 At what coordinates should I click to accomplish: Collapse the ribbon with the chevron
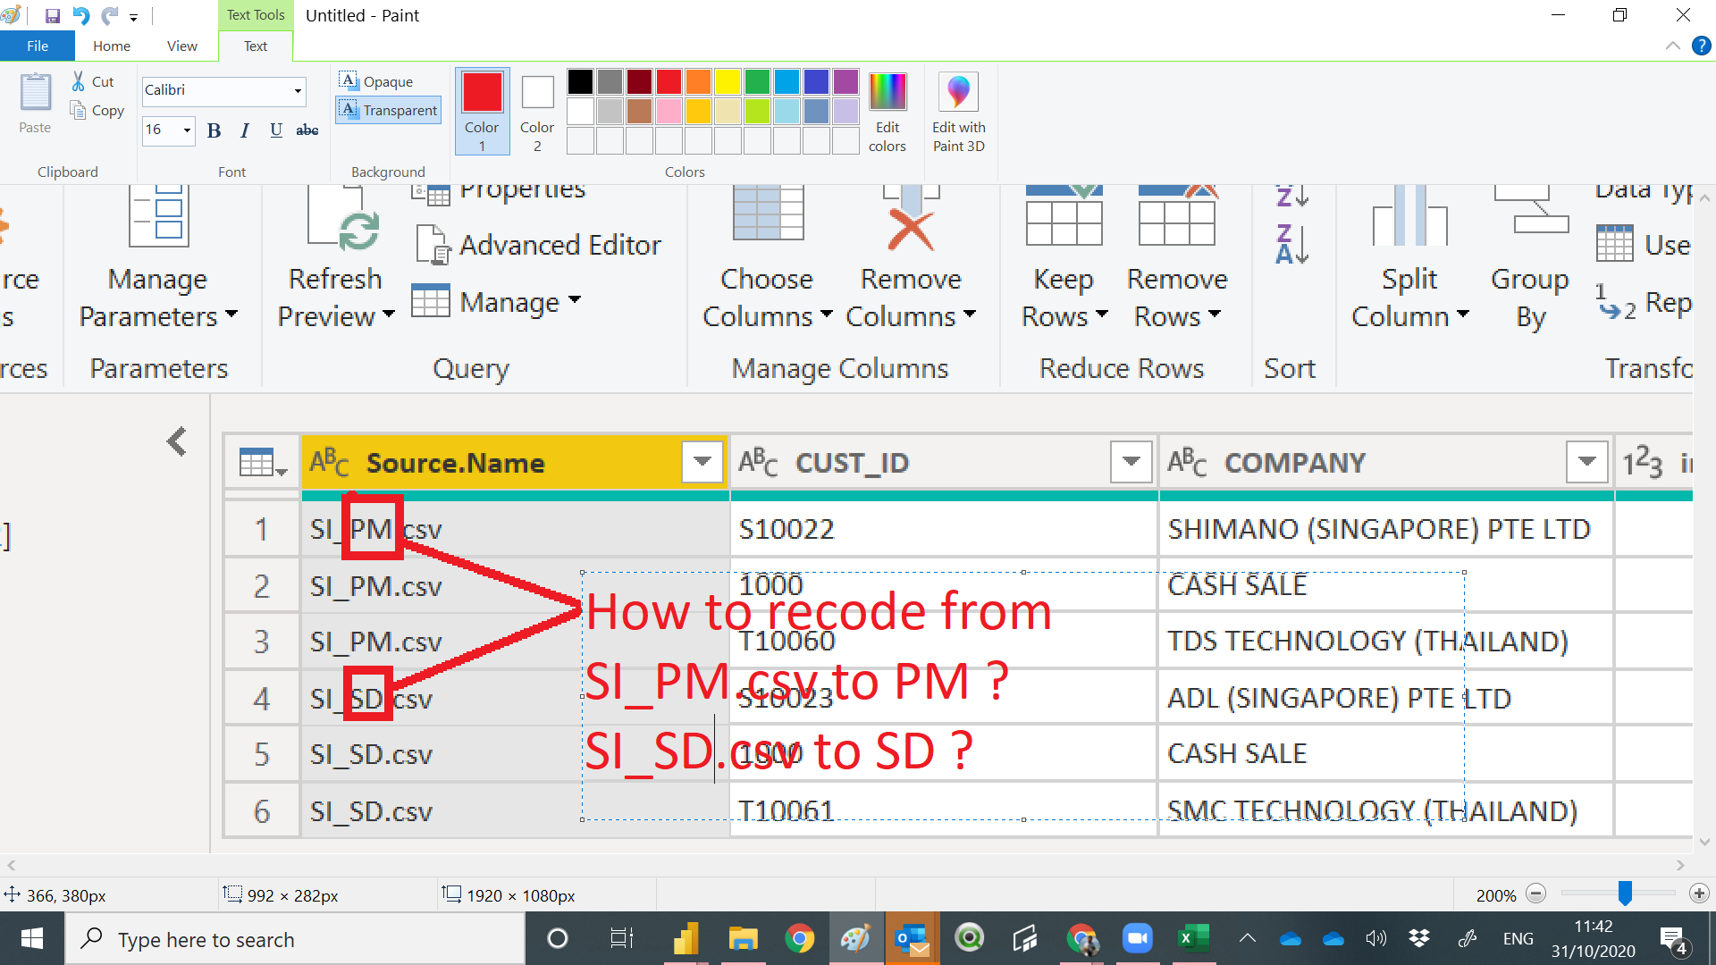(x=1673, y=46)
